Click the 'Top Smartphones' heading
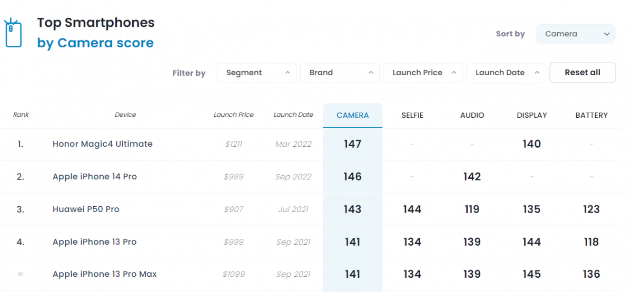The height and width of the screenshot is (292, 632). click(x=96, y=23)
